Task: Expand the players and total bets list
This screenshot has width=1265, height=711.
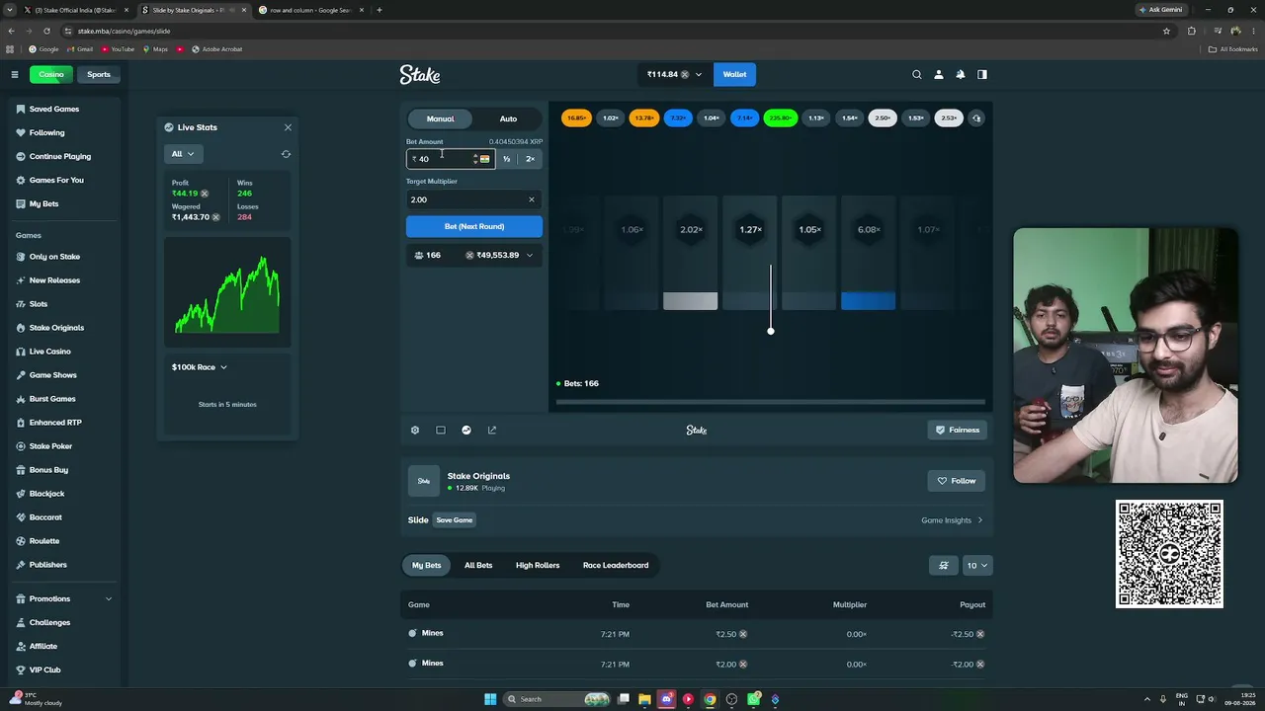Action: [x=474, y=255]
